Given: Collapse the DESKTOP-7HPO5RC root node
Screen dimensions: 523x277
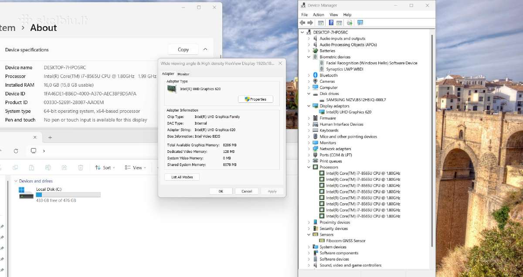Looking at the screenshot, I should 302,32.
